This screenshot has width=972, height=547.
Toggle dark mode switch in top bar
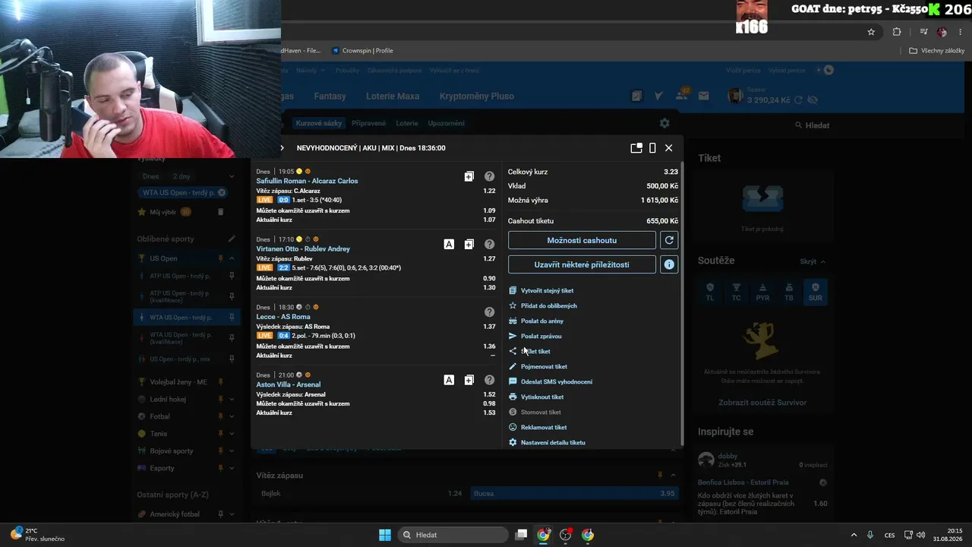click(825, 70)
